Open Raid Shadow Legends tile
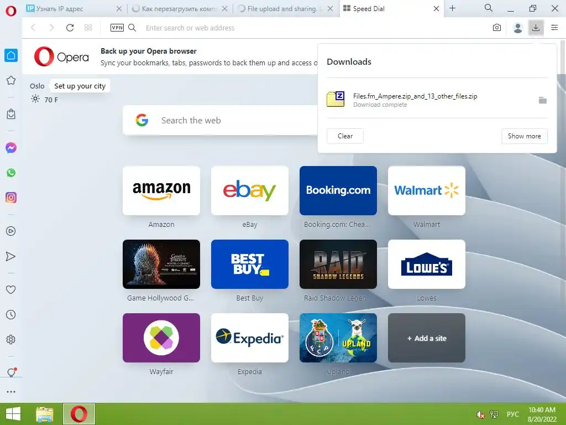The image size is (566, 425). [x=338, y=264]
